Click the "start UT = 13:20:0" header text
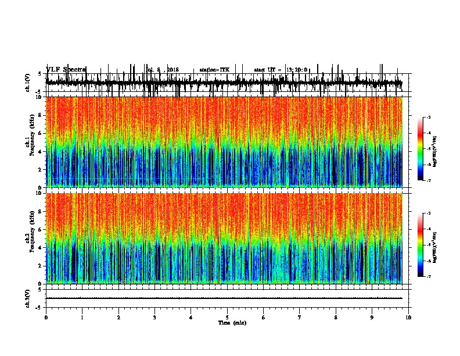 pyautogui.click(x=281, y=70)
